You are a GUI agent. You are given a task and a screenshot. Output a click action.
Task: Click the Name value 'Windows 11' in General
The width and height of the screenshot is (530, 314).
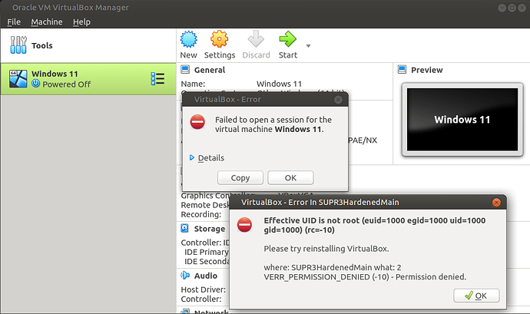point(279,84)
